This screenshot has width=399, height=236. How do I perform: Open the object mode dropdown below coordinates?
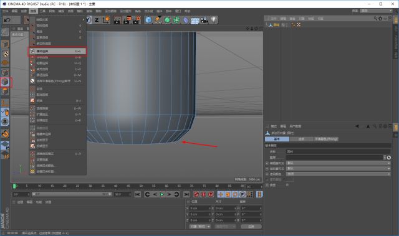199,226
